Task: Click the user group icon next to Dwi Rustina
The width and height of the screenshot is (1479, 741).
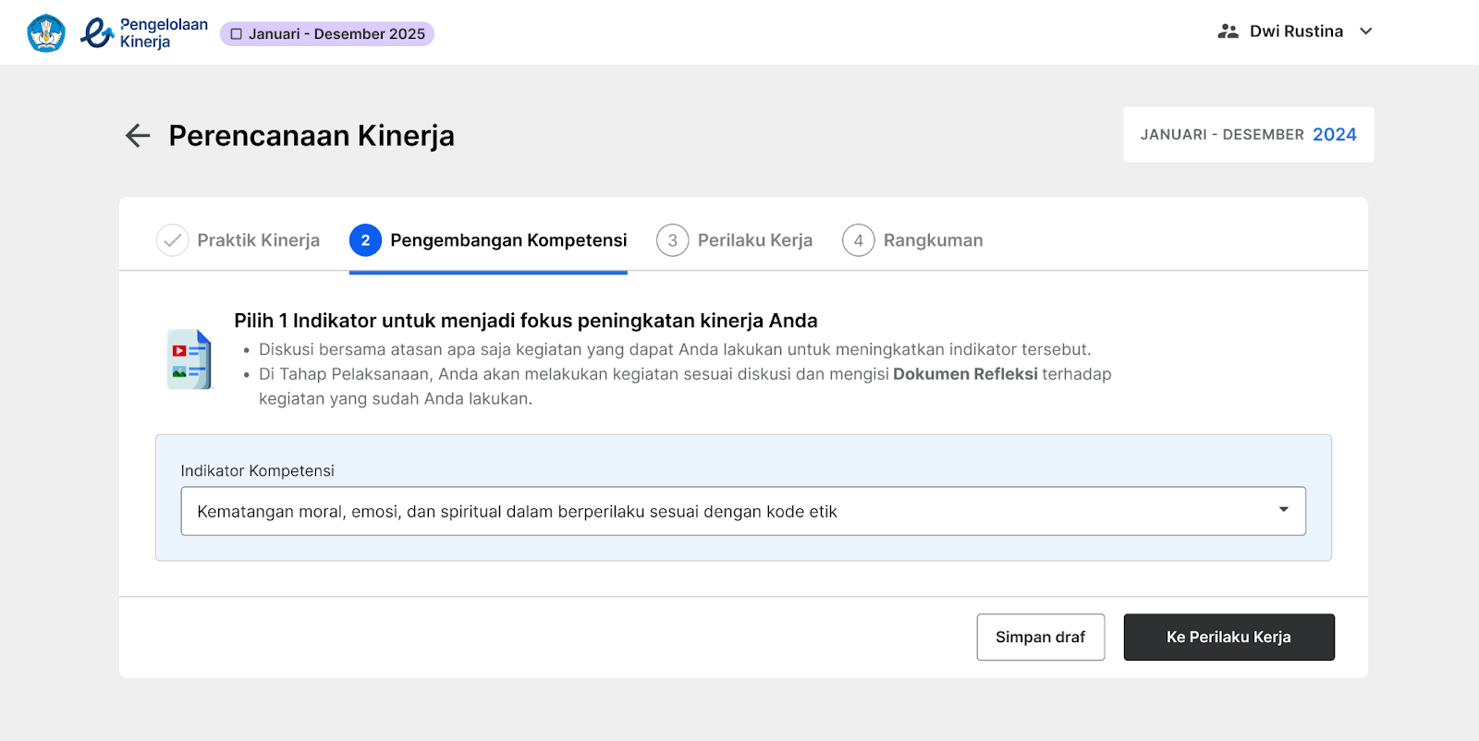Action: pos(1228,31)
